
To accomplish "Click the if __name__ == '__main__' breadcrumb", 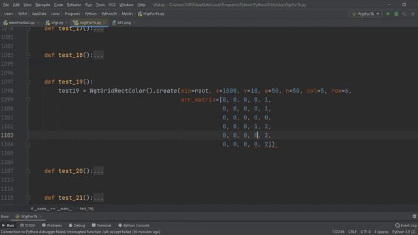I will [51, 209].
